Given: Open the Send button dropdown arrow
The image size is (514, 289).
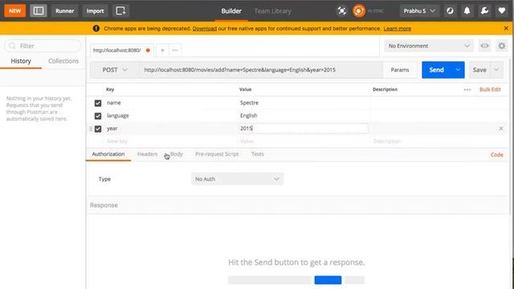Looking at the screenshot, I should pos(458,70).
